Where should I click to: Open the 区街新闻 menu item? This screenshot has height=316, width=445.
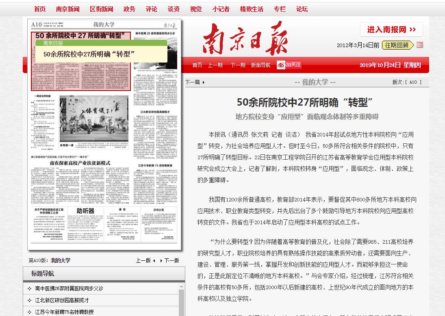tap(102, 9)
